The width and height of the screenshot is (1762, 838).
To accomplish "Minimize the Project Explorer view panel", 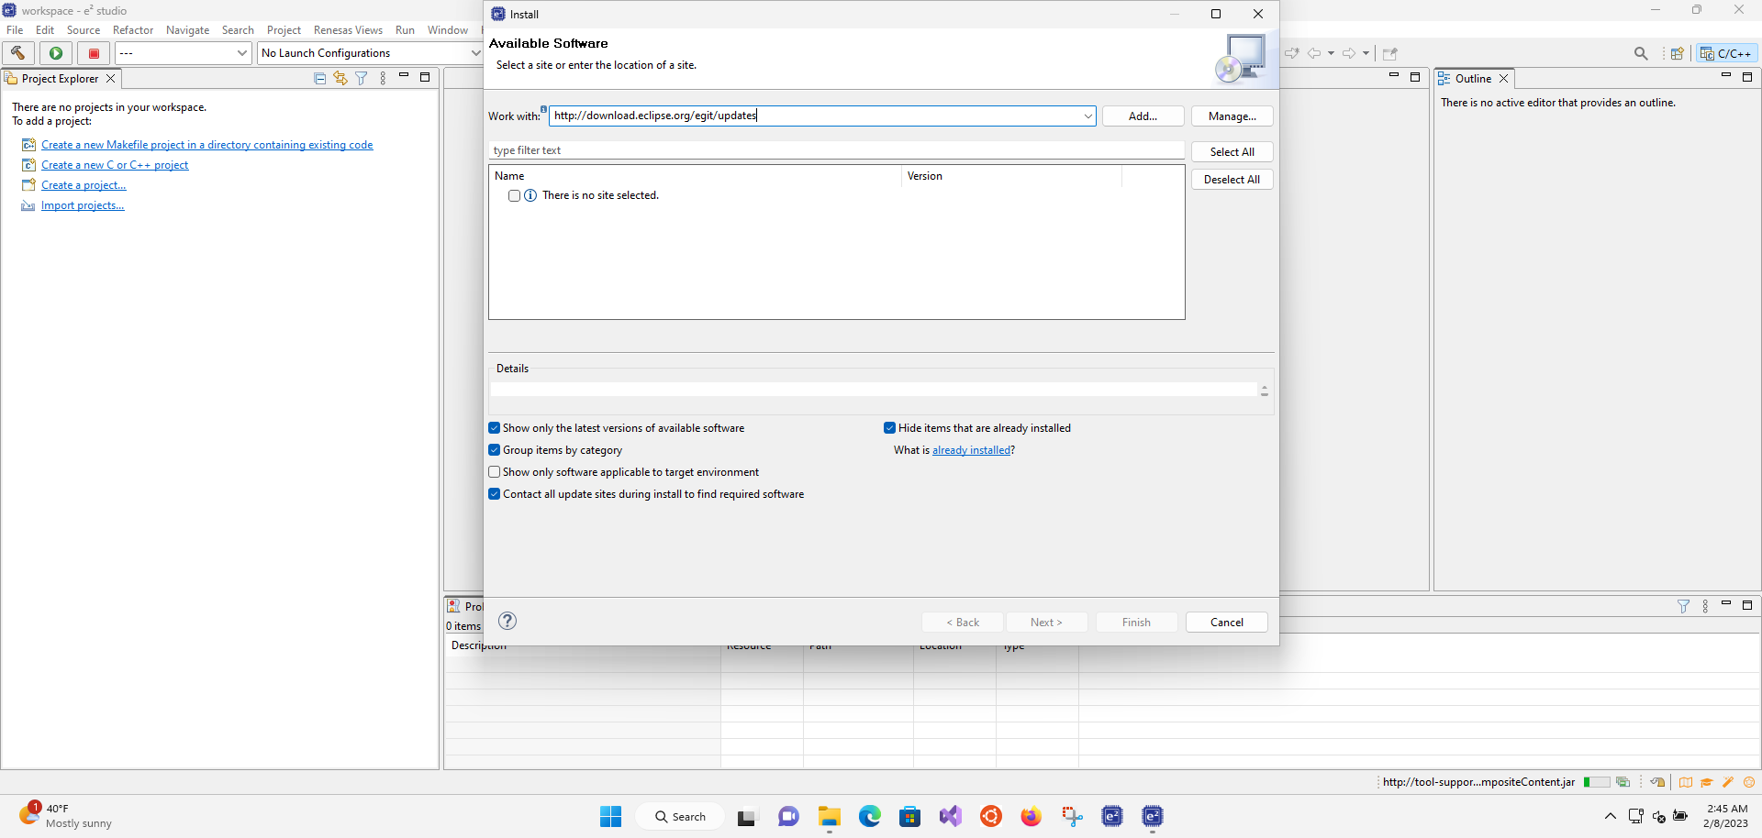I will [x=404, y=77].
